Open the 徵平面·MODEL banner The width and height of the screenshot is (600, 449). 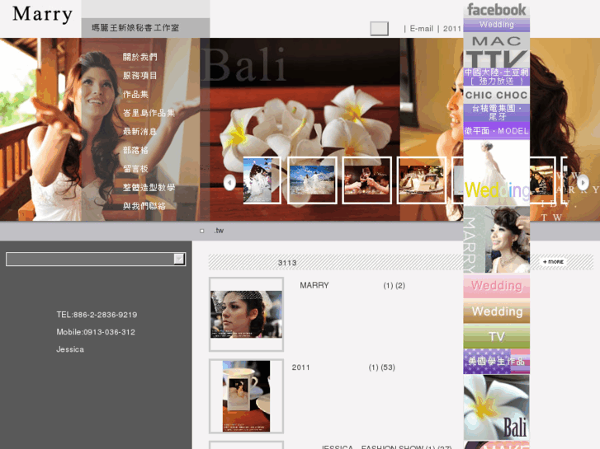[497, 131]
